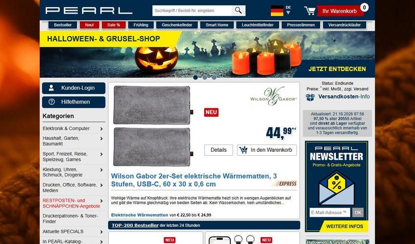The image size is (415, 244).
Task: Open the Versandrückläufer tab
Action: click(345, 25)
